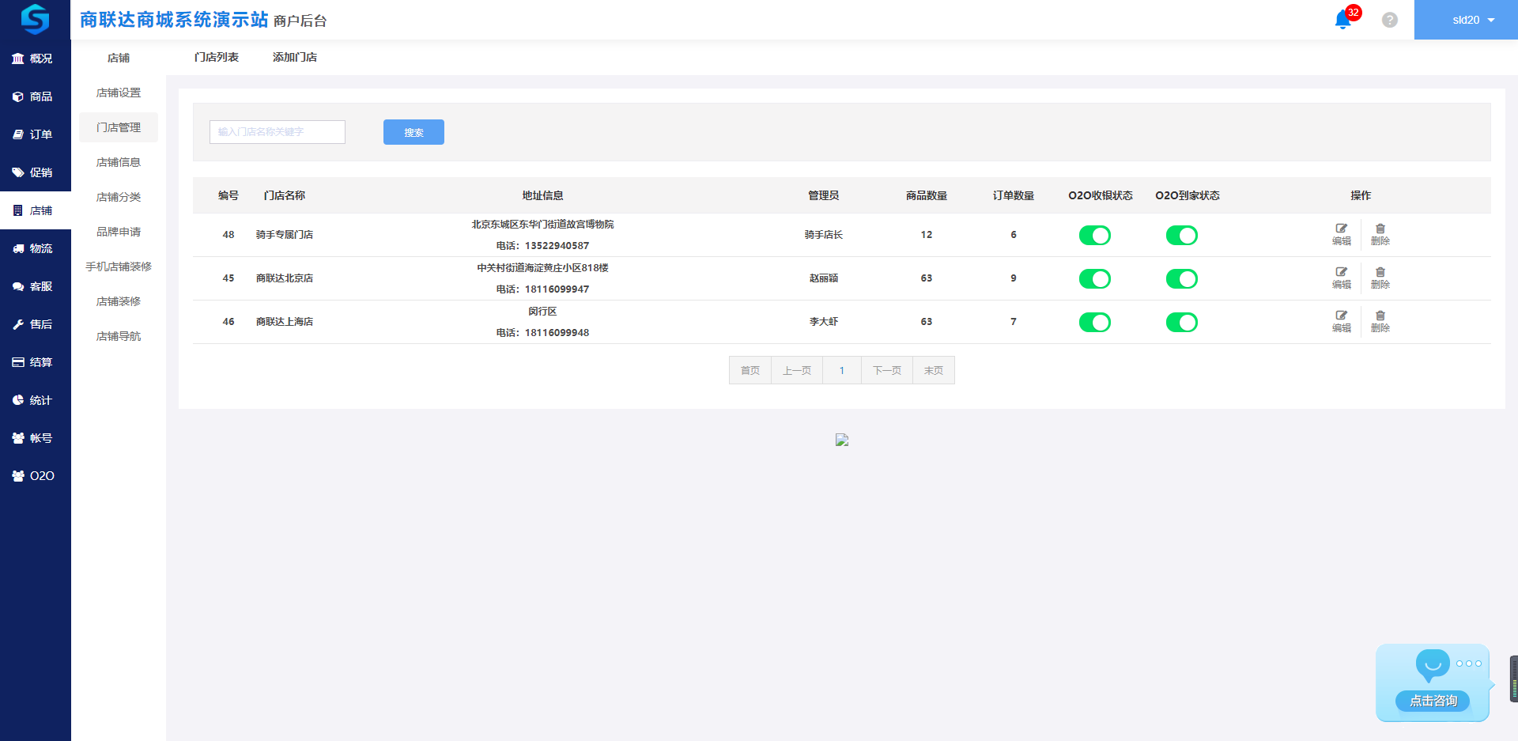Click the store name keyword input field
This screenshot has width=1518, height=741.
(277, 132)
